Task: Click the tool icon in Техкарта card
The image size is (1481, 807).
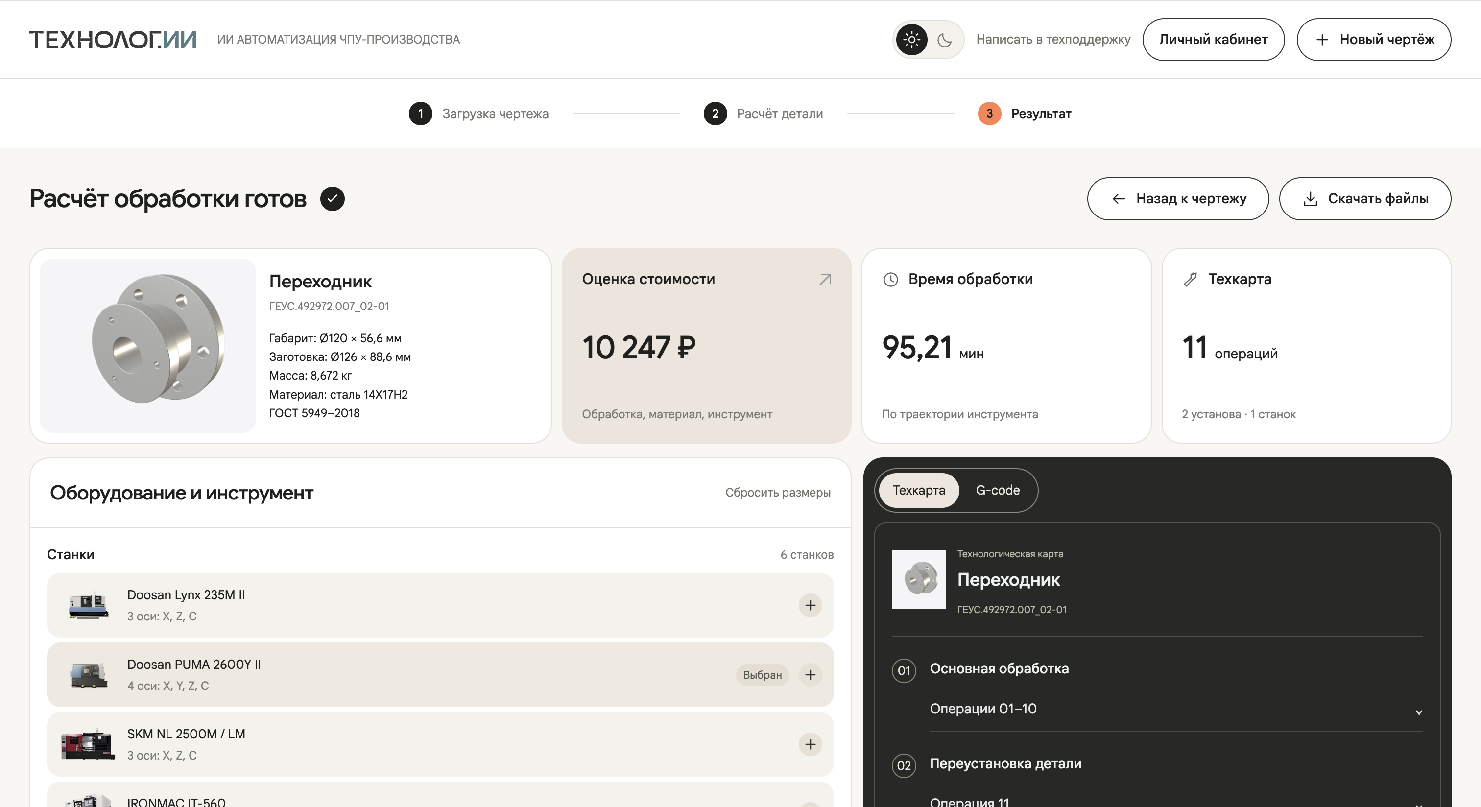Action: (1190, 279)
